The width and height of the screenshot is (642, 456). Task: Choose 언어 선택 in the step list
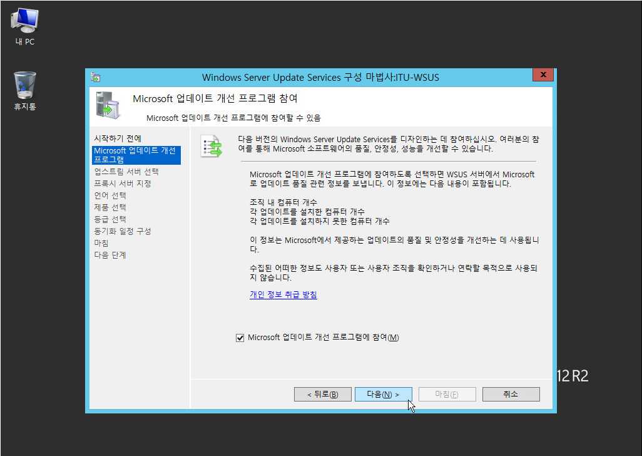110,195
